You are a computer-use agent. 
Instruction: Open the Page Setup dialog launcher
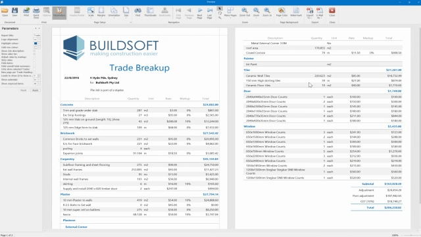131,22
